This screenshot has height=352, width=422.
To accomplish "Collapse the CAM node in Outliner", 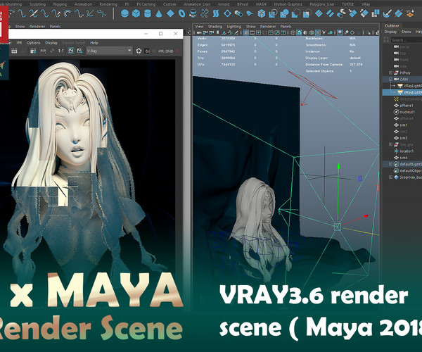I will (x=390, y=79).
